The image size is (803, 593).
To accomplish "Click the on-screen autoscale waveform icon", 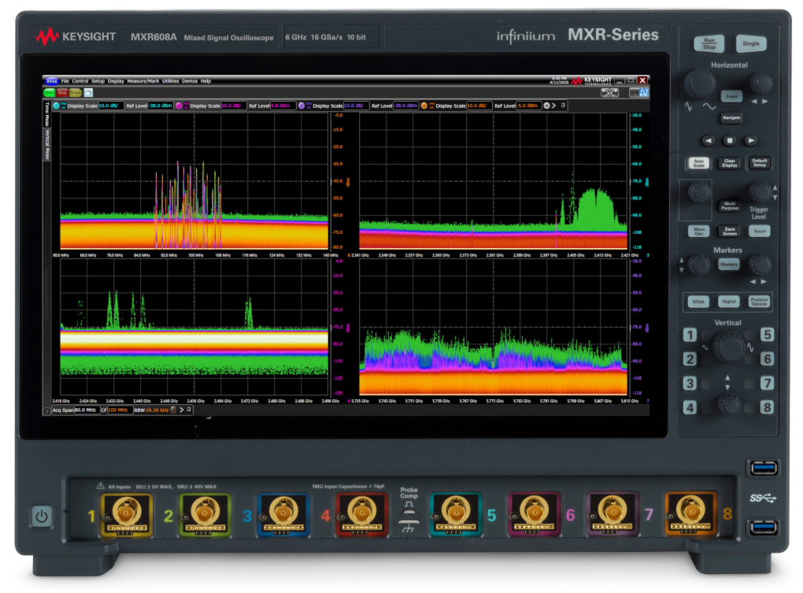I will [x=89, y=93].
